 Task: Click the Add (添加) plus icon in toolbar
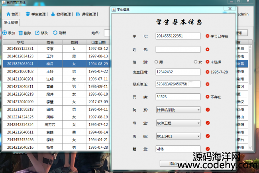pyautogui.click(x=4, y=33)
